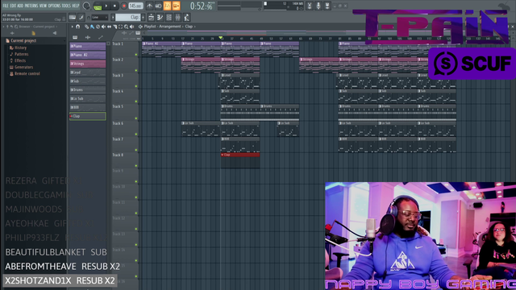Image resolution: width=516 pixels, height=290 pixels.
Task: Click the transport Stop button
Action: [x=114, y=6]
